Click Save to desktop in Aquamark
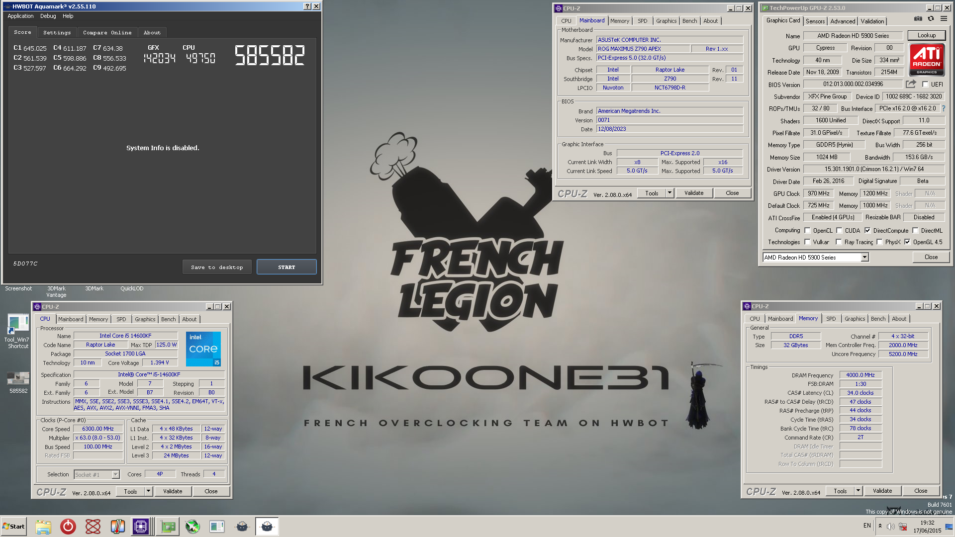Image resolution: width=955 pixels, height=537 pixels. coord(217,267)
